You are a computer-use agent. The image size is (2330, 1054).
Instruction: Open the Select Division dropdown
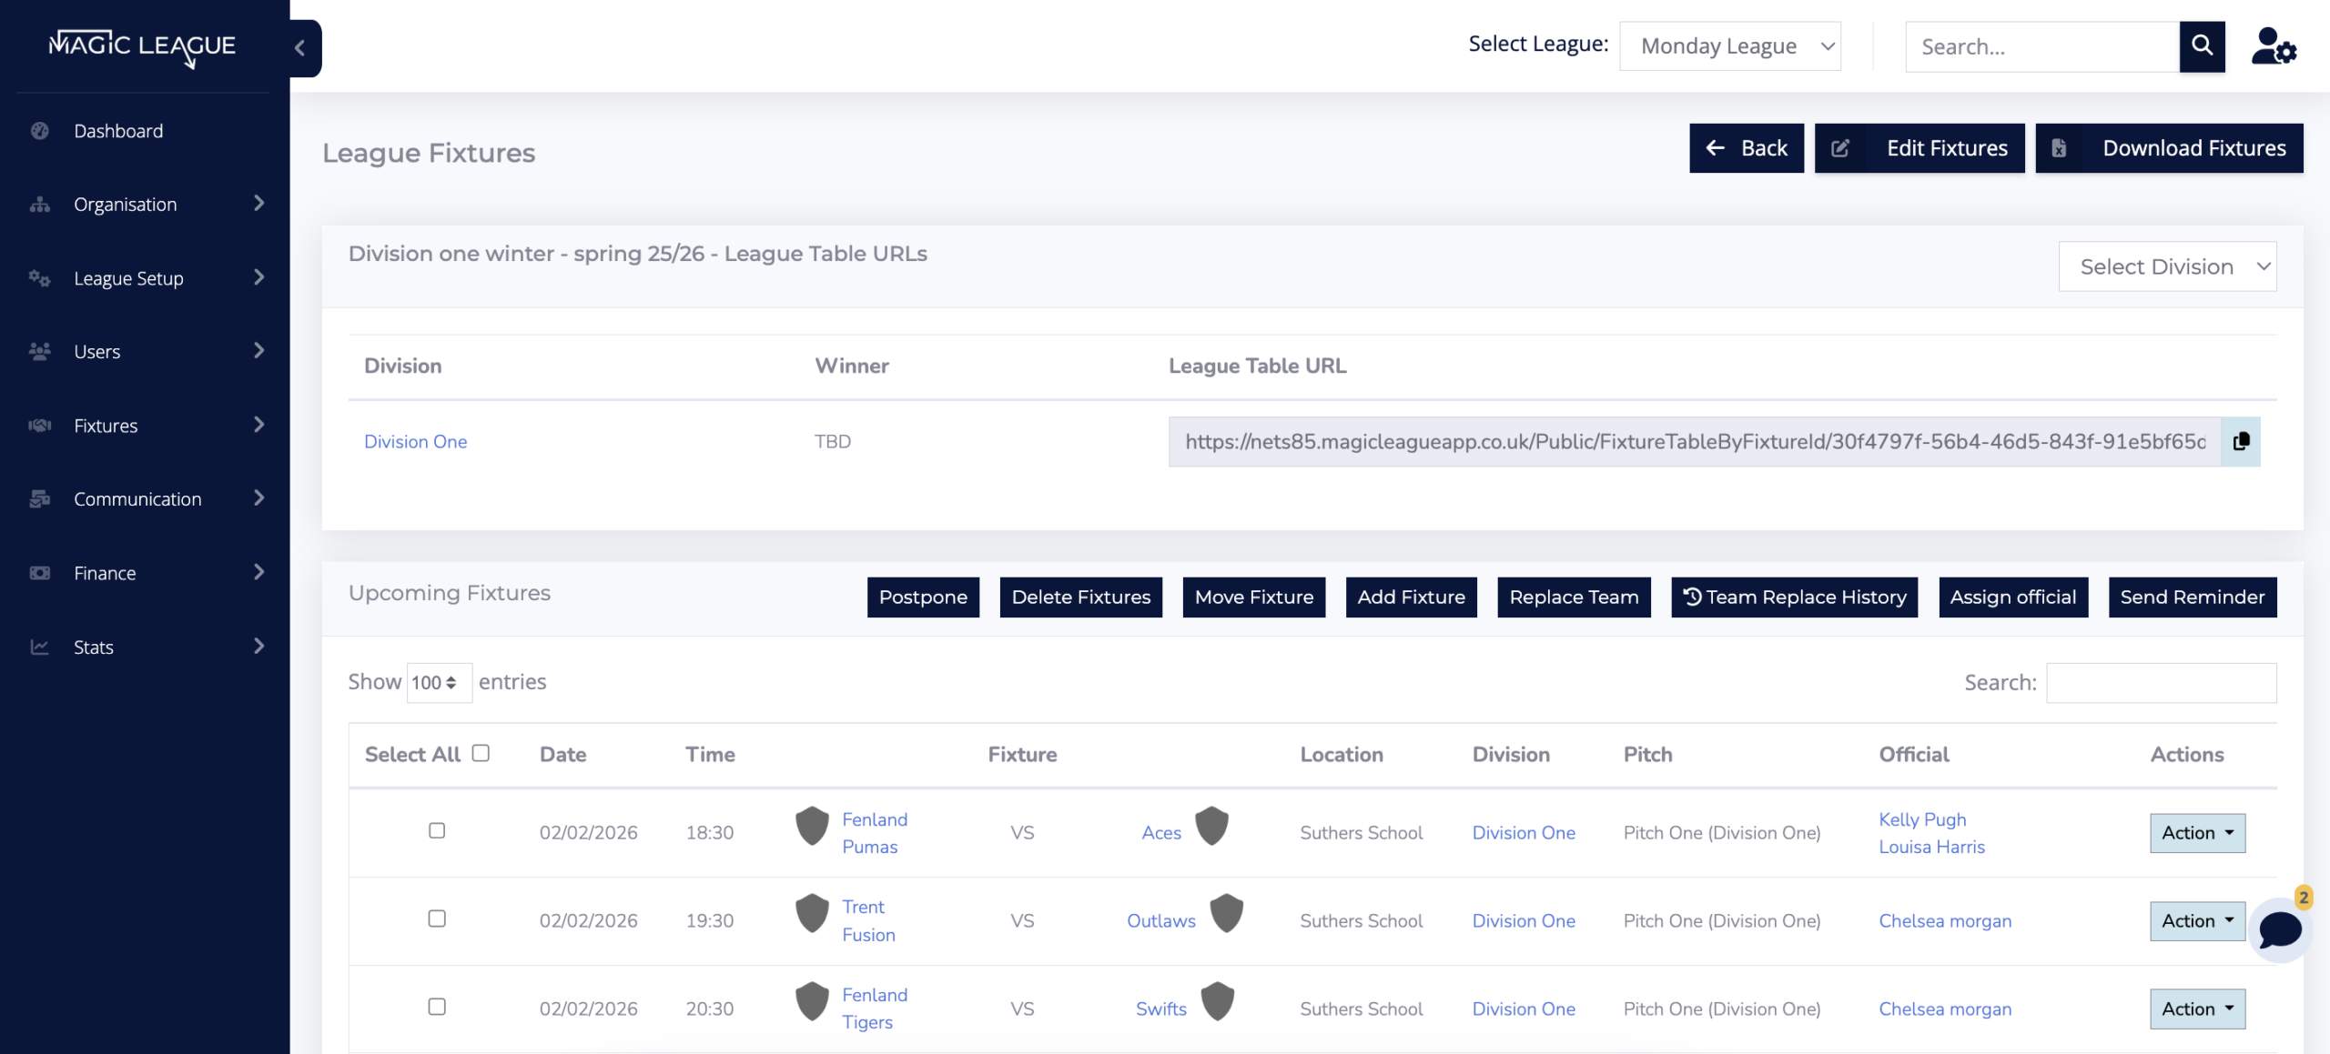pyautogui.click(x=2167, y=266)
